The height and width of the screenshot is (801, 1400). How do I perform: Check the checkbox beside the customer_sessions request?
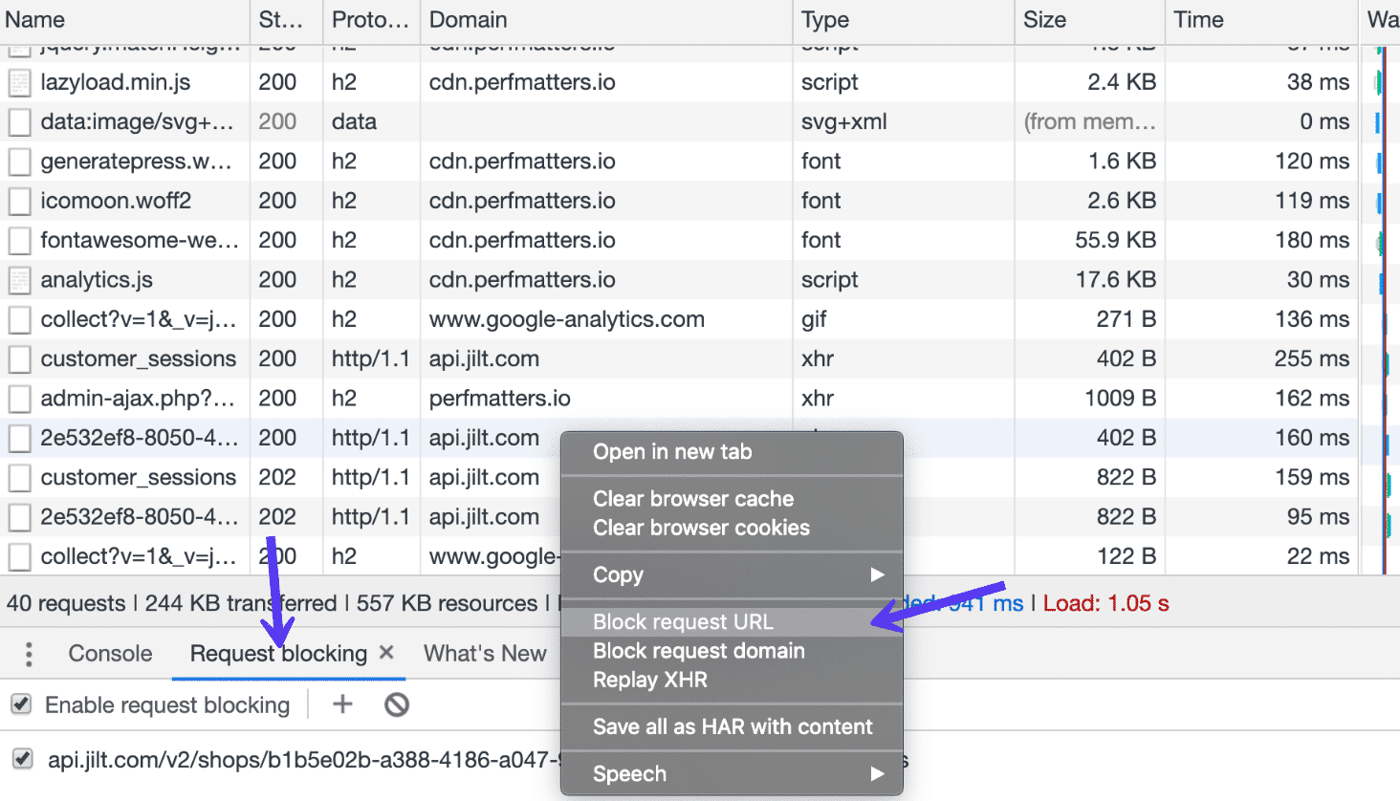[x=20, y=358]
